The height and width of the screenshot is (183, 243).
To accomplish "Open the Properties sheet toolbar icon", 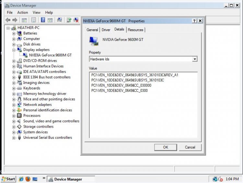I will click(x=33, y=20).
